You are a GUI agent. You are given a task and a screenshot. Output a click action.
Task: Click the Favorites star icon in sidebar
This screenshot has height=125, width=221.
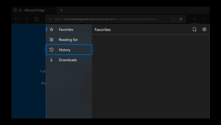pos(51,29)
